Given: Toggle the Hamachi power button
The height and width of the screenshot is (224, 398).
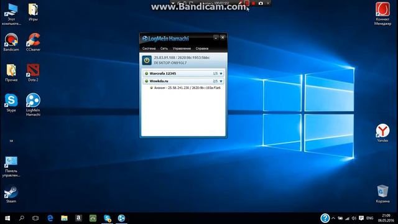Looking at the screenshot, I should (x=147, y=60).
